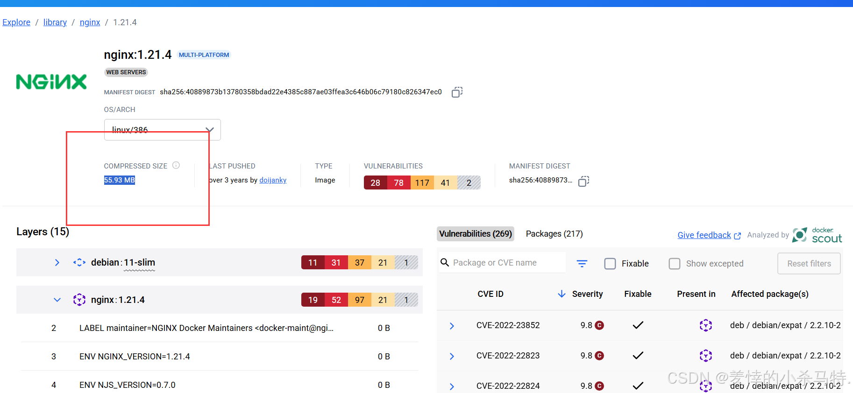Go to Explore breadcrumb
Screen dimensions: 853x393
(x=16, y=22)
